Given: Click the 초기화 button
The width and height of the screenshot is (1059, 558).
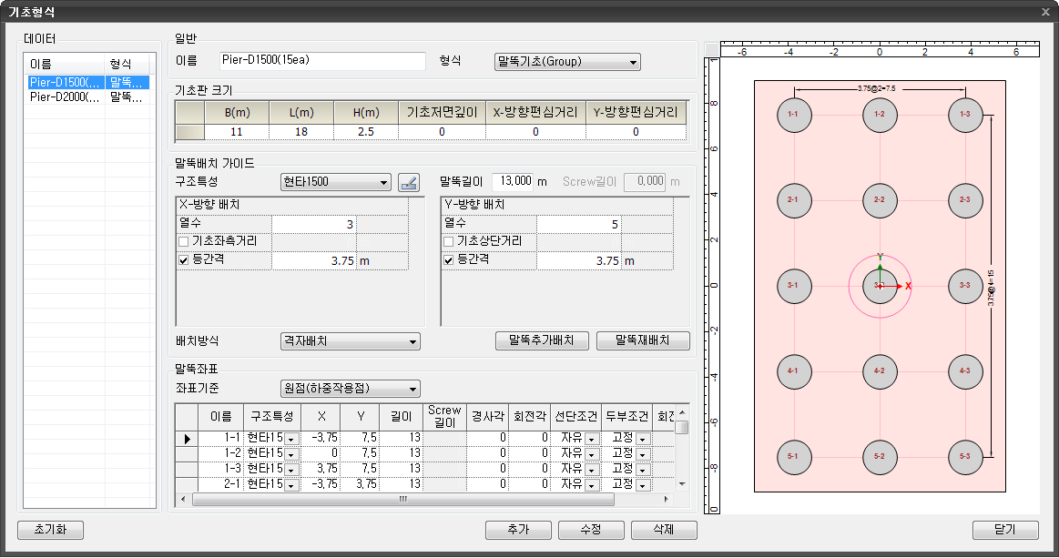Looking at the screenshot, I should coord(50,530).
